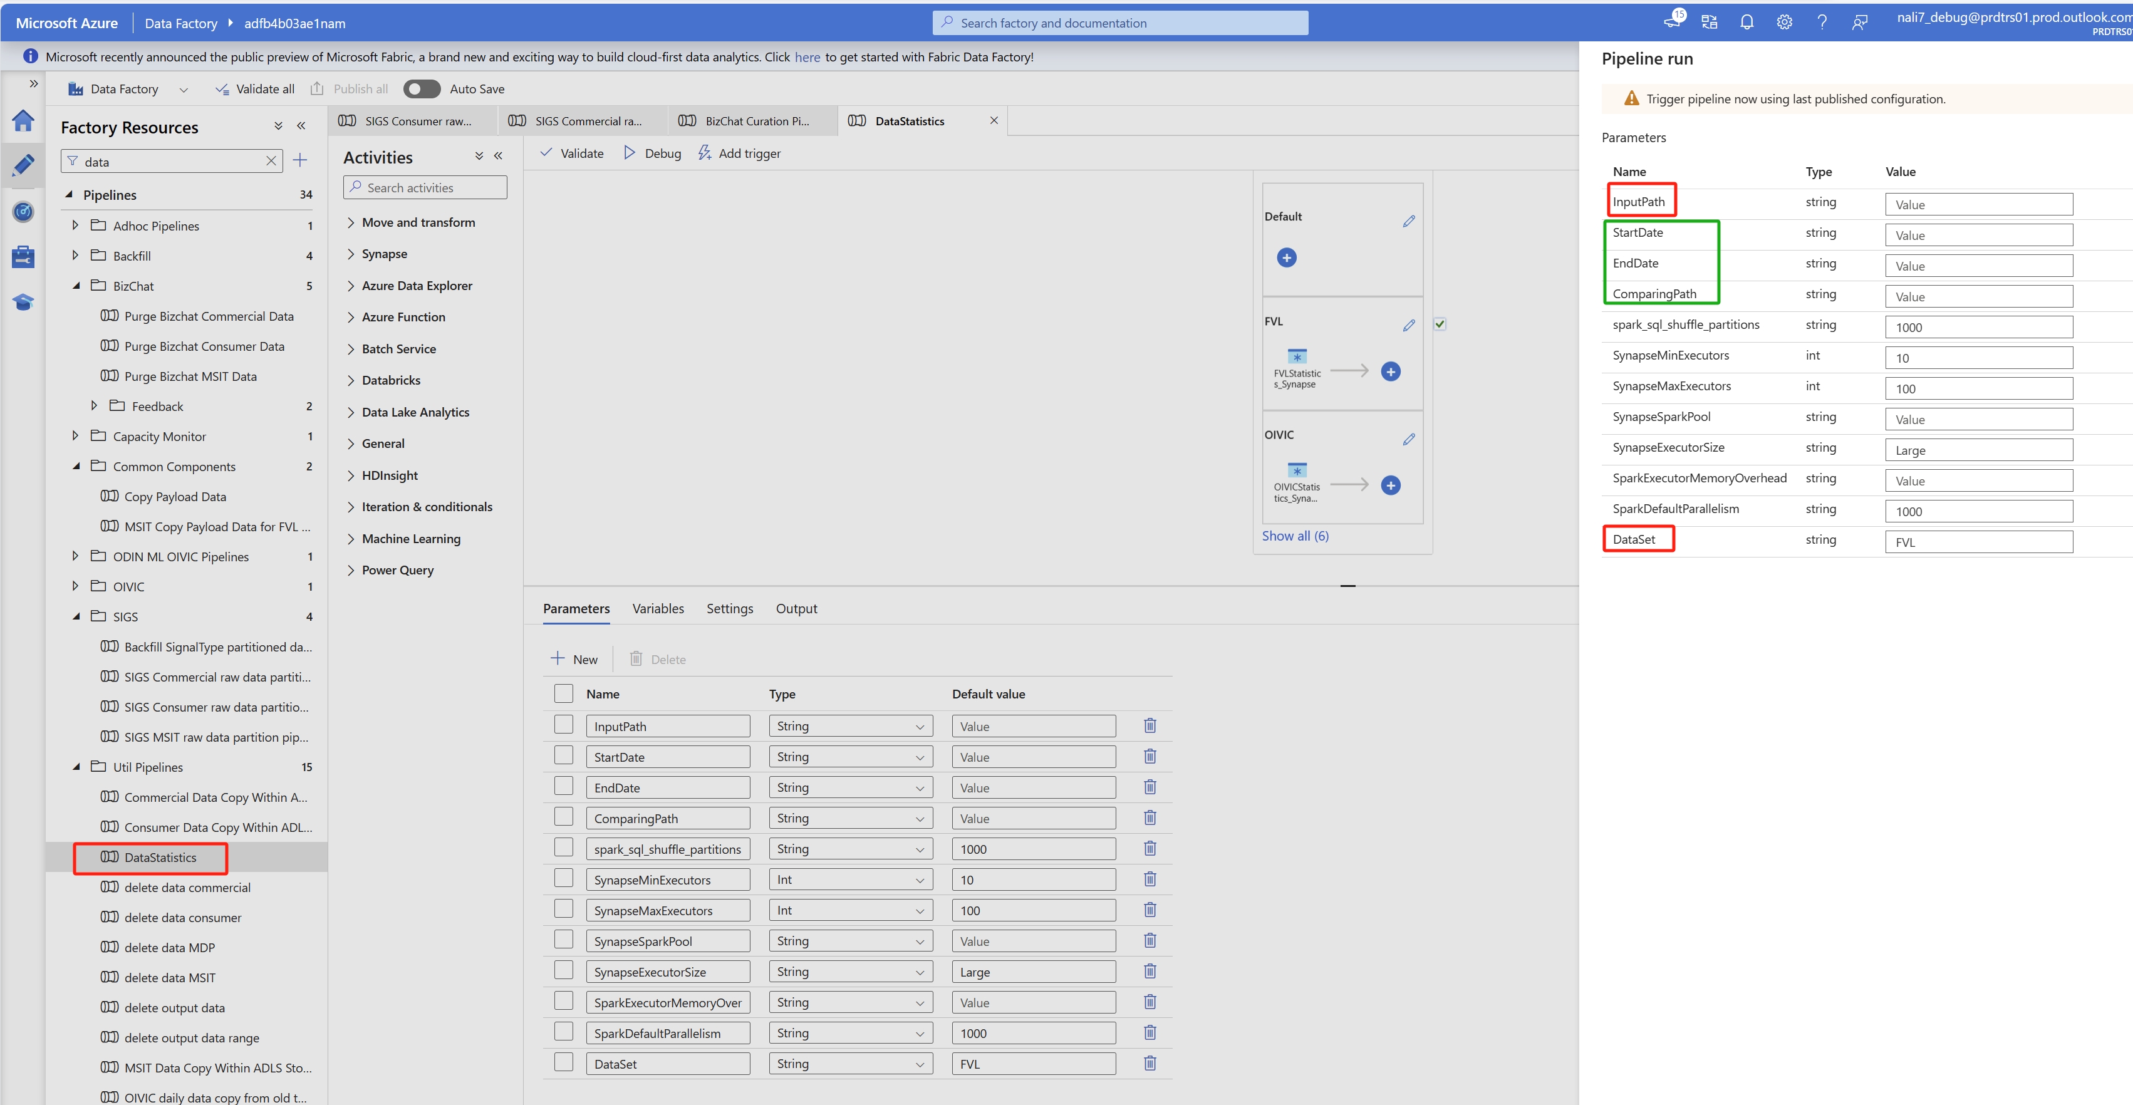The image size is (2133, 1105).
Task: Edit the OIVIC case with pencil icon
Action: click(1408, 438)
